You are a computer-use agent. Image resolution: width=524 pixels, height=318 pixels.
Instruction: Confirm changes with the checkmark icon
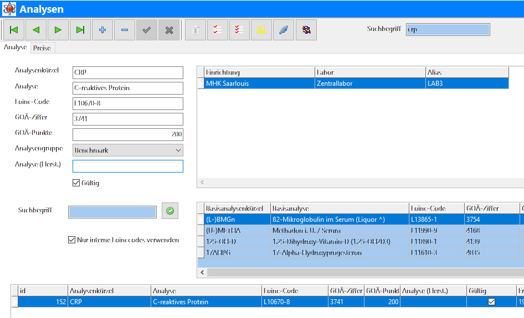click(x=147, y=30)
